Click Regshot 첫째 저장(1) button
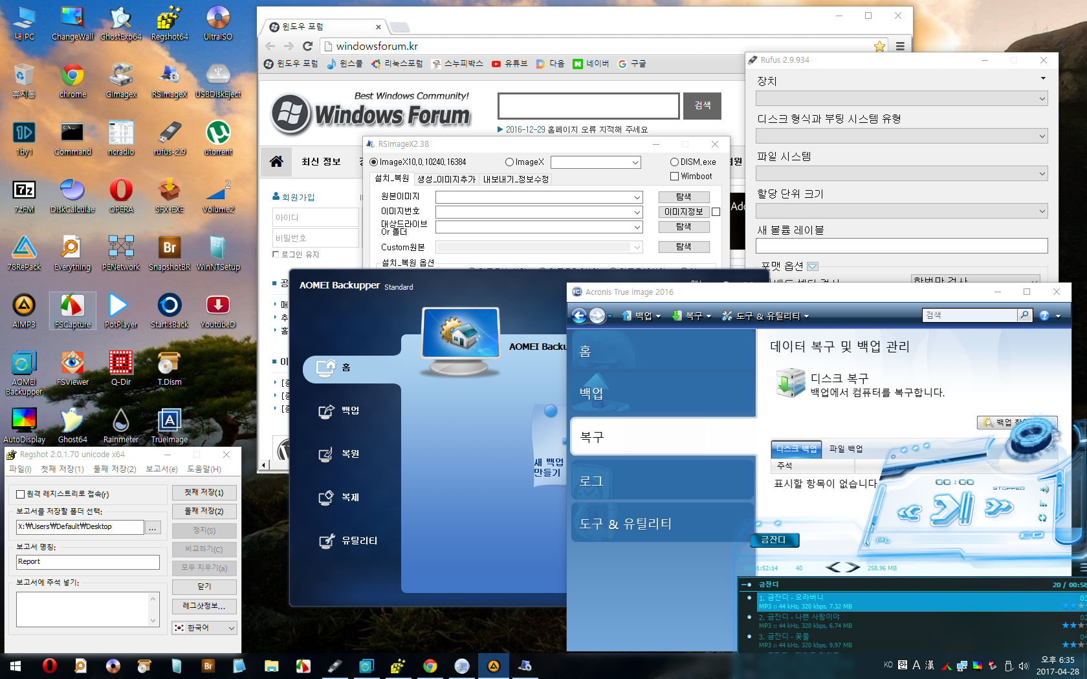The height and width of the screenshot is (679, 1087). click(204, 493)
